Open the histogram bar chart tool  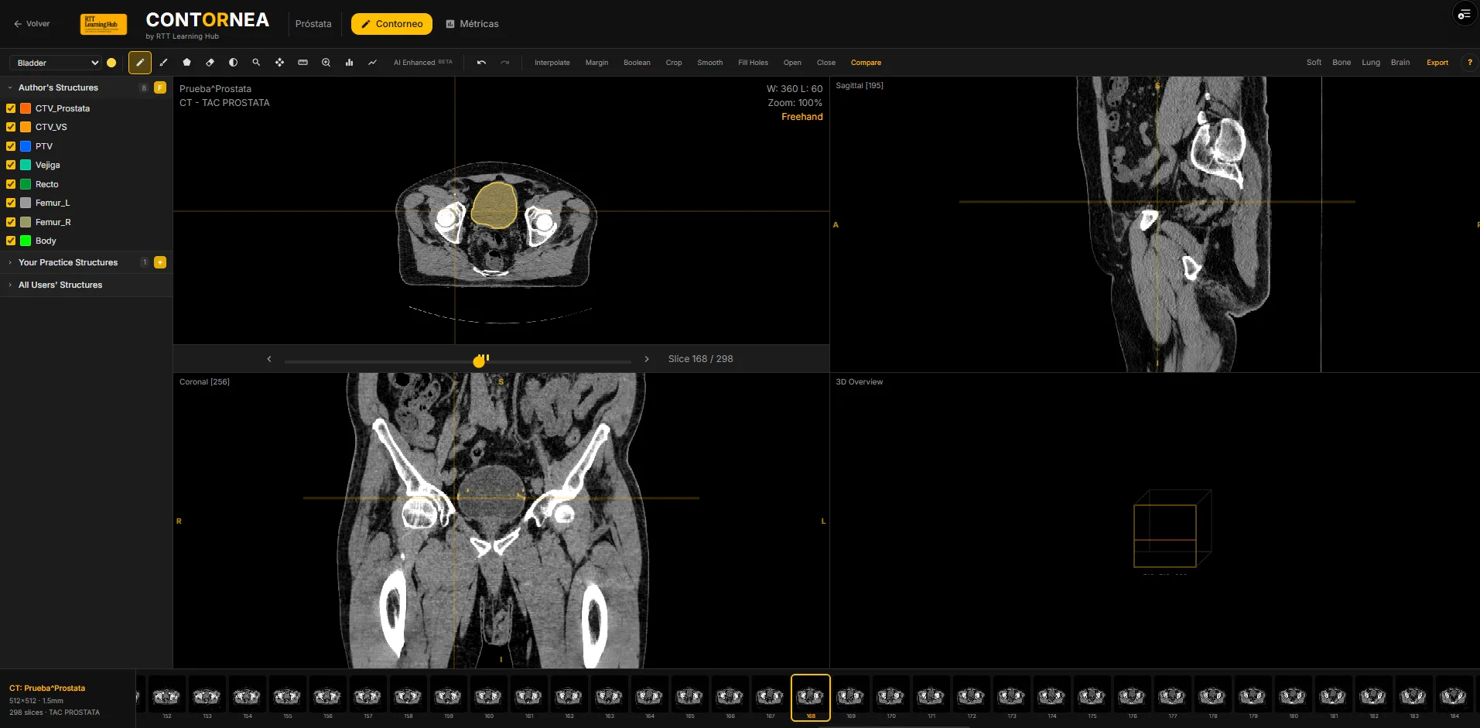click(349, 63)
